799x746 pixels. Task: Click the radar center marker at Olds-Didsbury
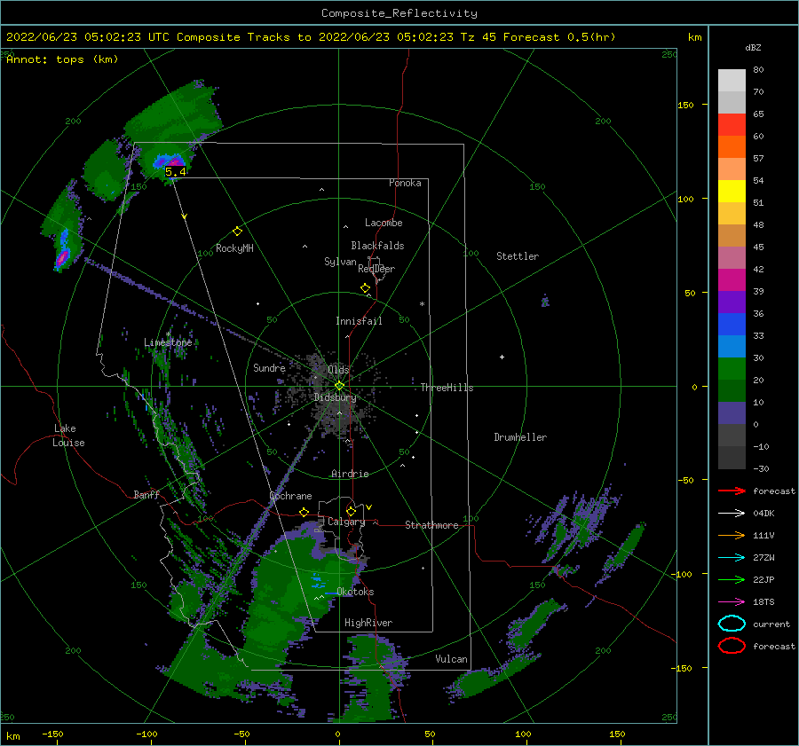[339, 386]
